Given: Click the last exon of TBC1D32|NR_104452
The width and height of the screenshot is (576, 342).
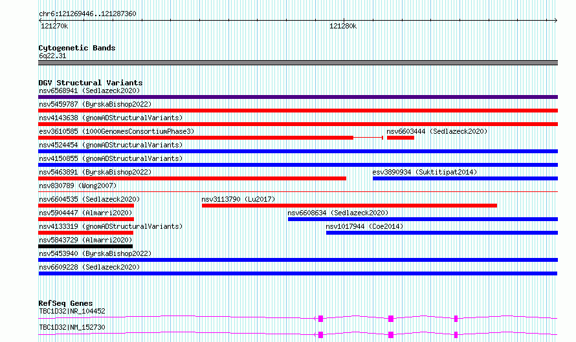Looking at the screenshot, I should click(x=456, y=319).
